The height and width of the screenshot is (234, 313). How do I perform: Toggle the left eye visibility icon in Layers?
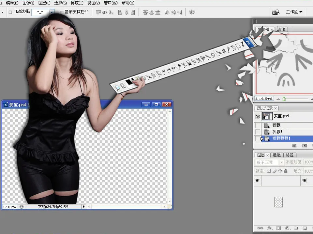tap(258, 180)
